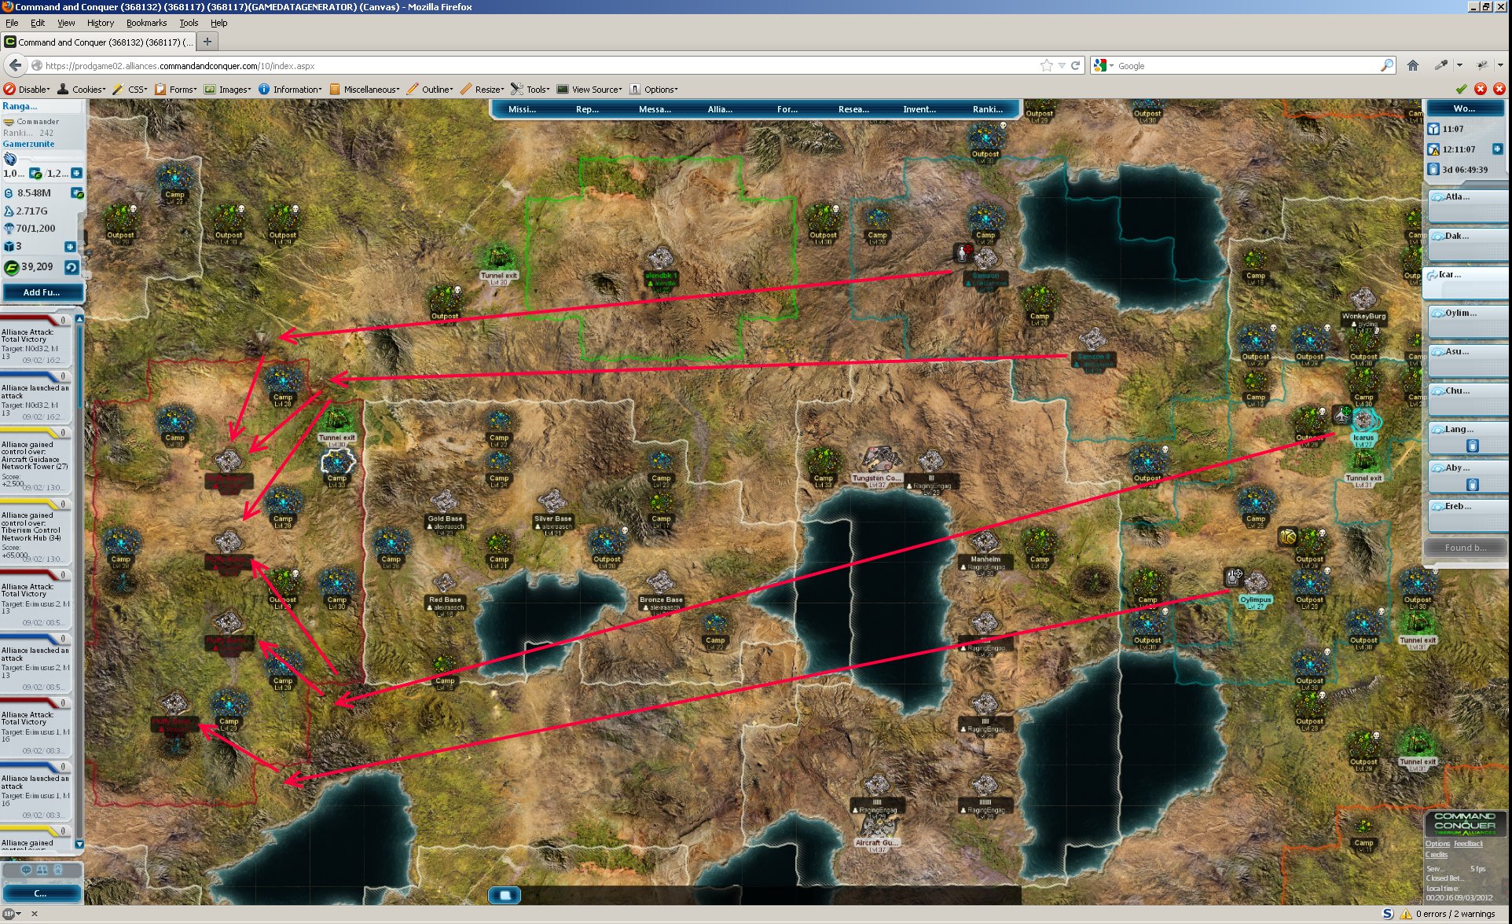Open the Cookies dropdown menu
Viewport: 1512px width, 924px height.
point(82,89)
